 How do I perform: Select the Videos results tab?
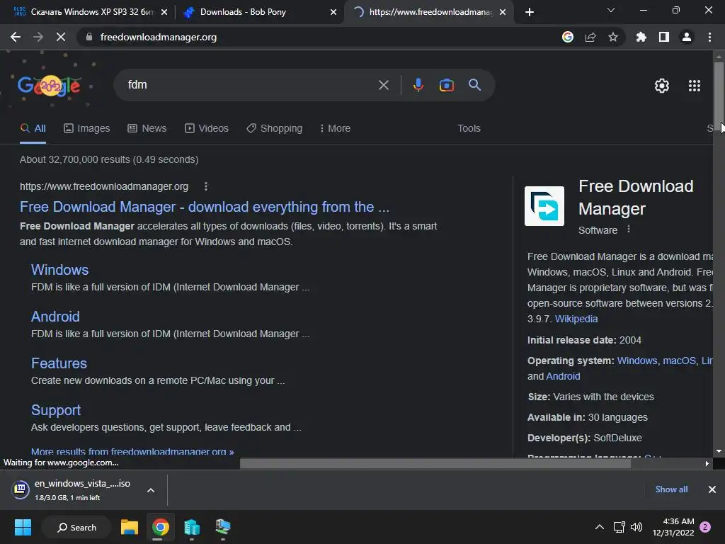207,129
